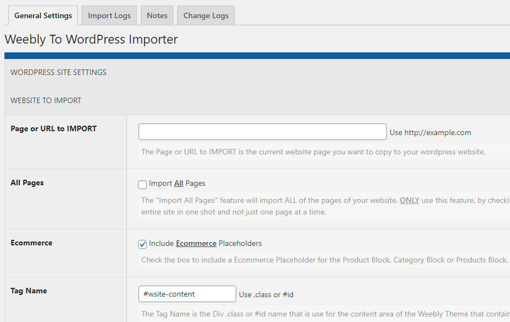
Task: Click the 'Ecommerce' row label
Action: (x=31, y=243)
